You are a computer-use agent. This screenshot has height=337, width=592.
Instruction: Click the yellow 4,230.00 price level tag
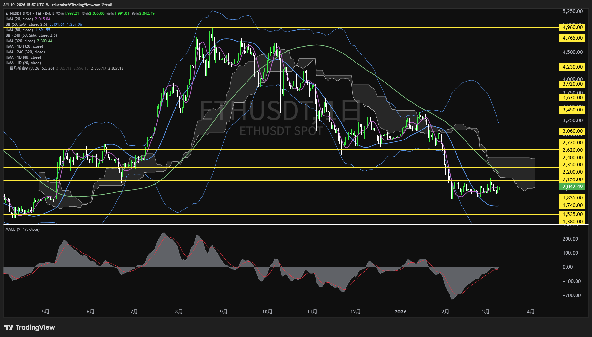[x=572, y=67]
